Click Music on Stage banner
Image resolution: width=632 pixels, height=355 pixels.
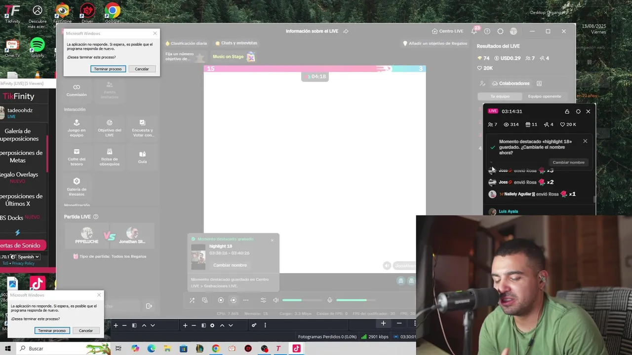point(234,57)
